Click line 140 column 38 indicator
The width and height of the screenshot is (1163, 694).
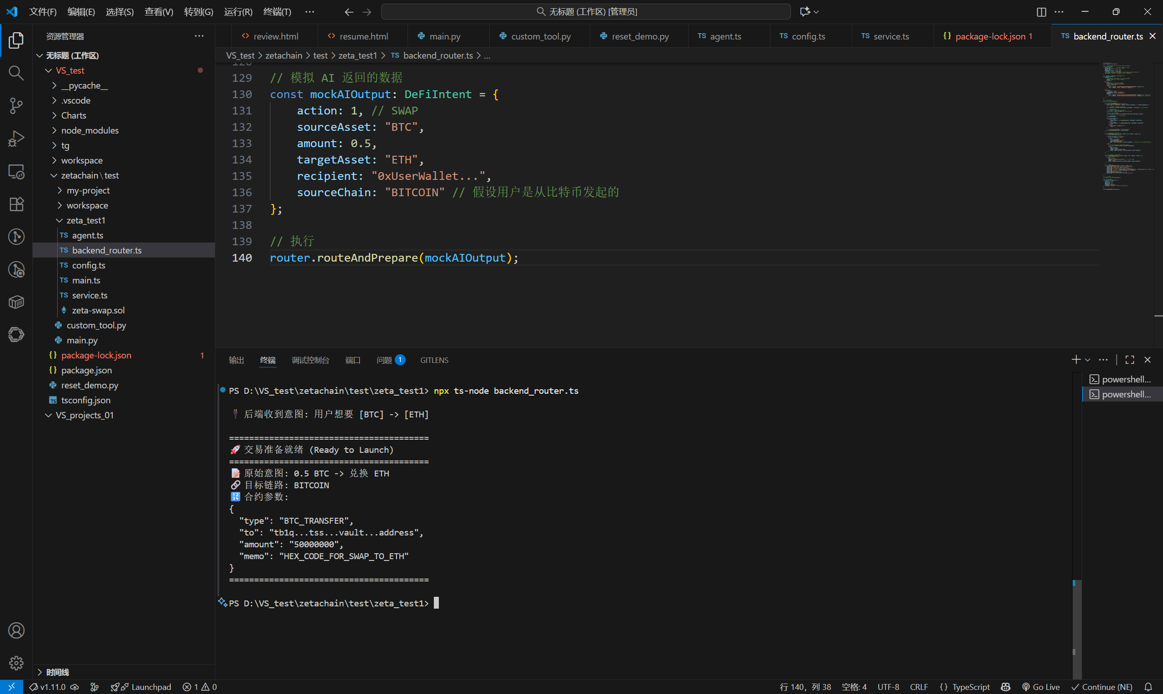point(805,687)
